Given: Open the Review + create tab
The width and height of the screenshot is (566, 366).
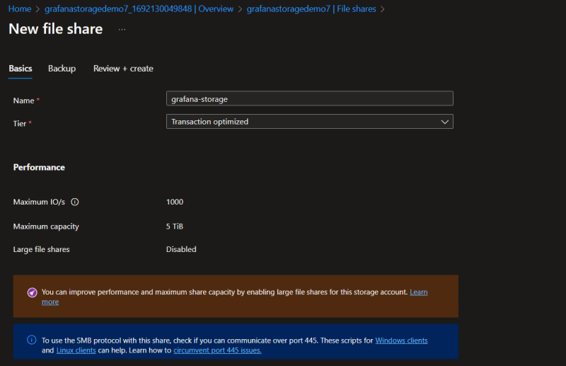Looking at the screenshot, I should [123, 69].
